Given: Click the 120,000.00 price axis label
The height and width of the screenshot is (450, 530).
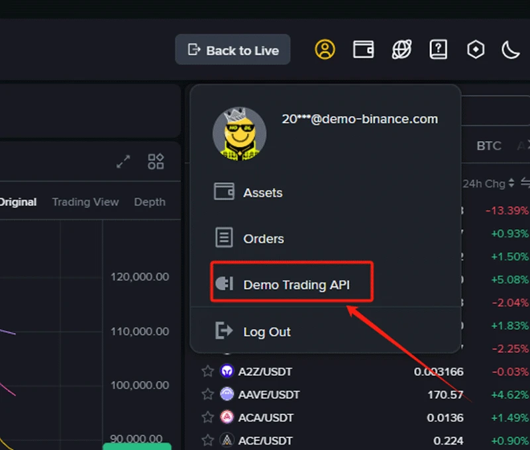Looking at the screenshot, I should (140, 277).
